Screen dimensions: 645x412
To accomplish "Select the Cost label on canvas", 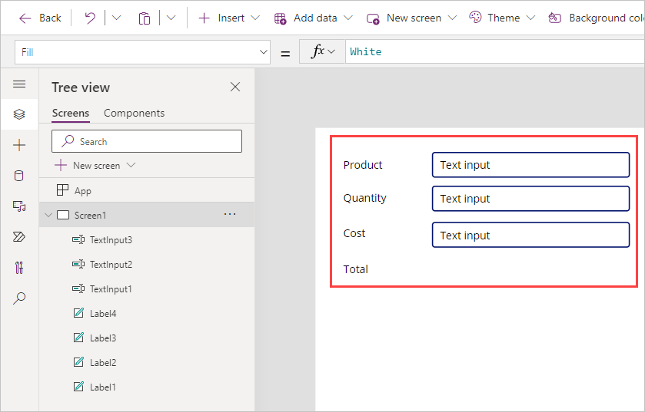I will (354, 233).
